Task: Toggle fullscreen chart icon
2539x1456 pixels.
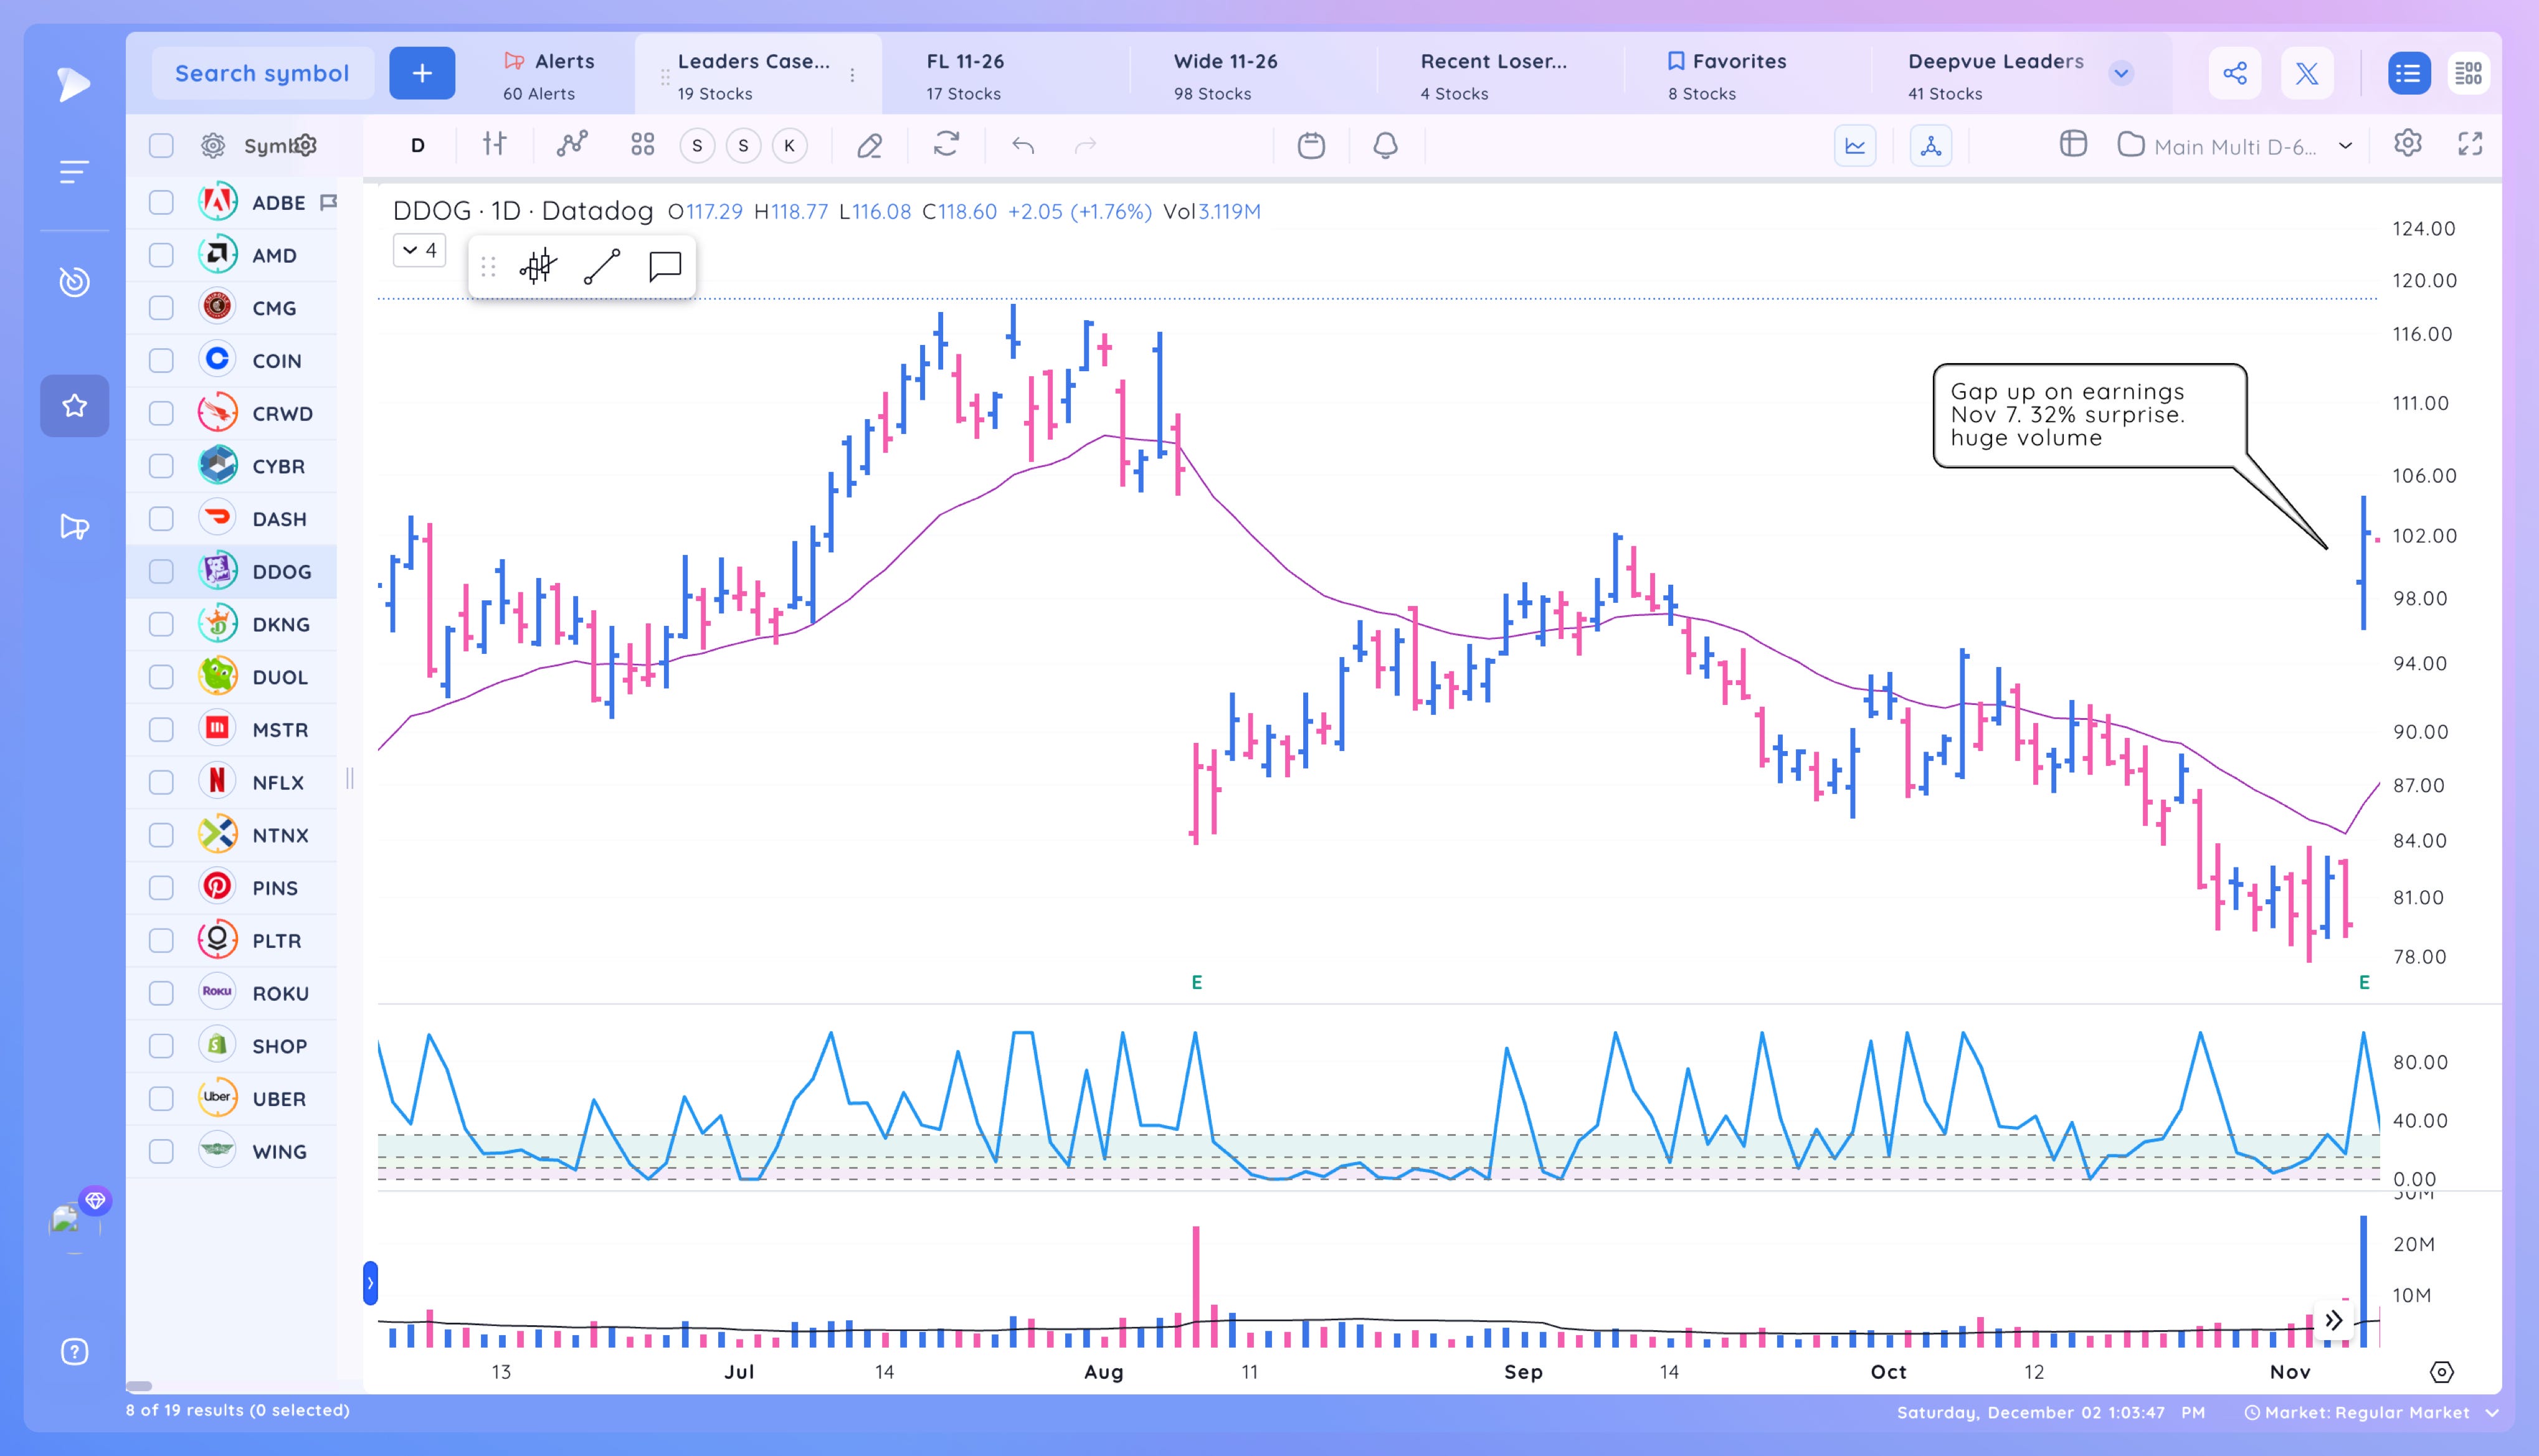Action: [2470, 144]
